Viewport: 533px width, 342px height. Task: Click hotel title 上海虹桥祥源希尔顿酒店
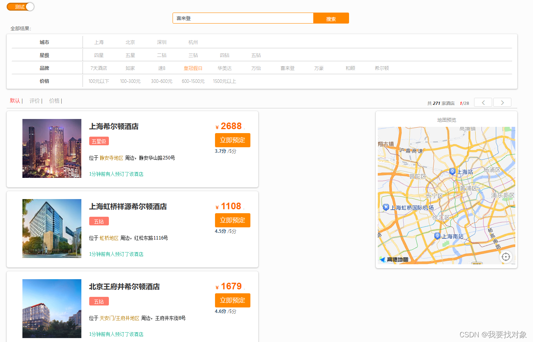(x=128, y=207)
